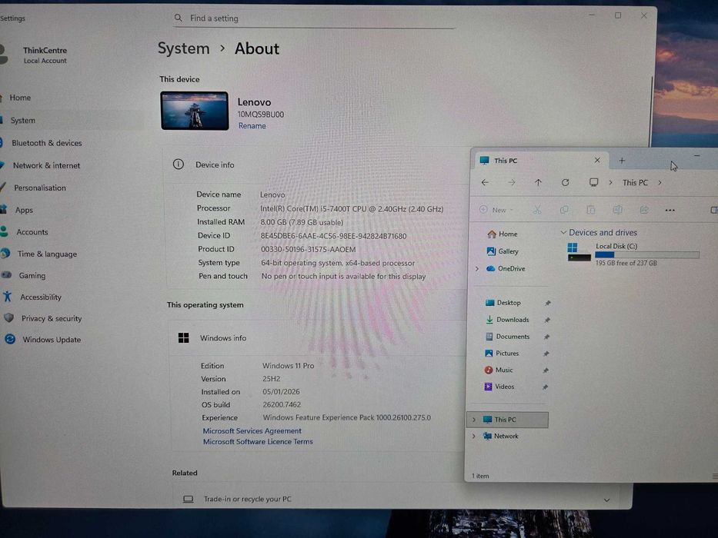Expand the chevron after This PC in address bar
Viewport: 718px width, 538px height.
660,183
